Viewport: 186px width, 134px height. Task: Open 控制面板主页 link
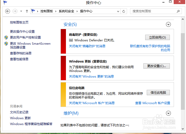pyautogui.click(x=19, y=22)
